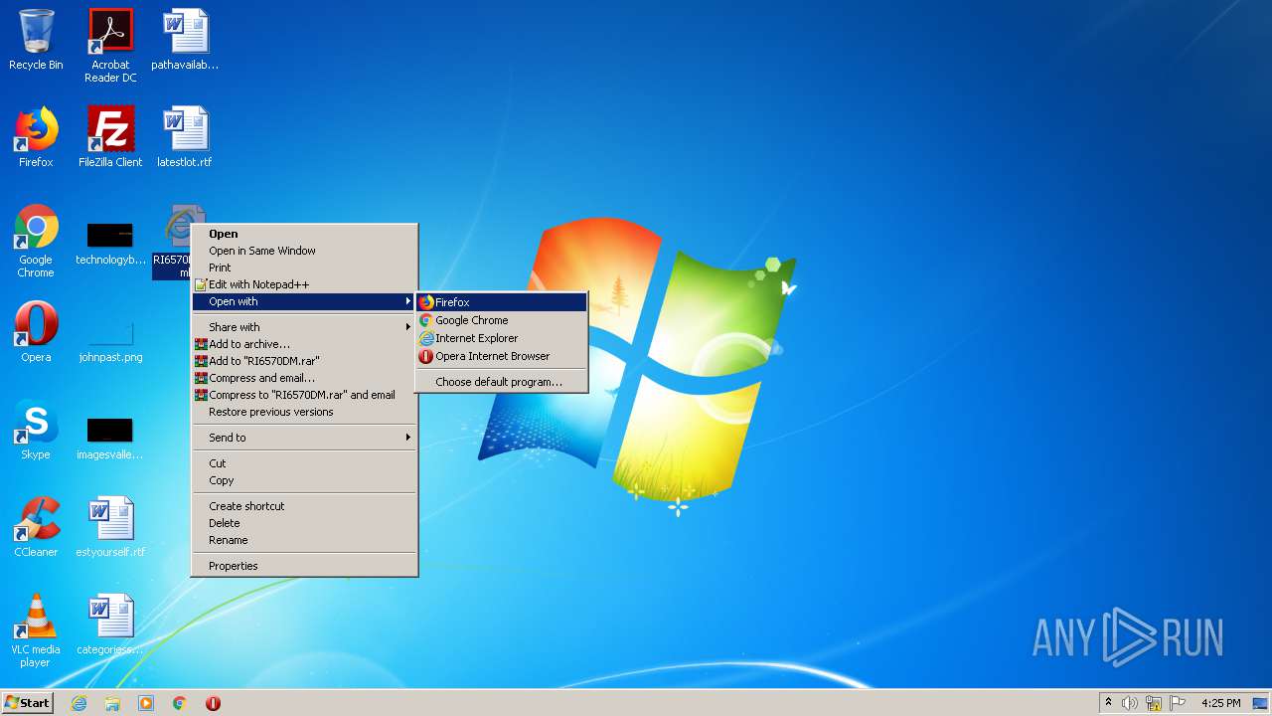Choose Compress to "RI6570DM.rar" and email
This screenshot has width=1272, height=716.
[x=304, y=395]
